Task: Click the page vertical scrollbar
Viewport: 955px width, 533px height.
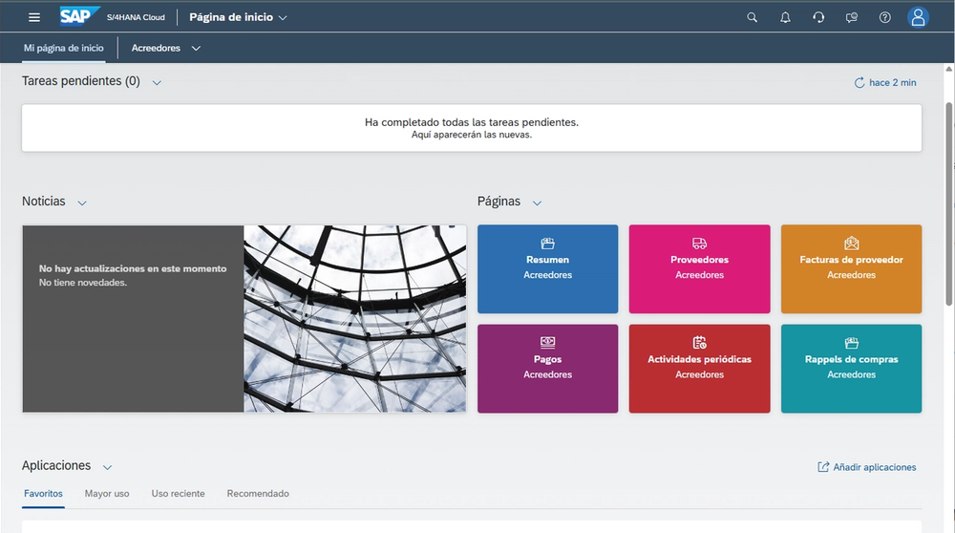Action: point(949,203)
